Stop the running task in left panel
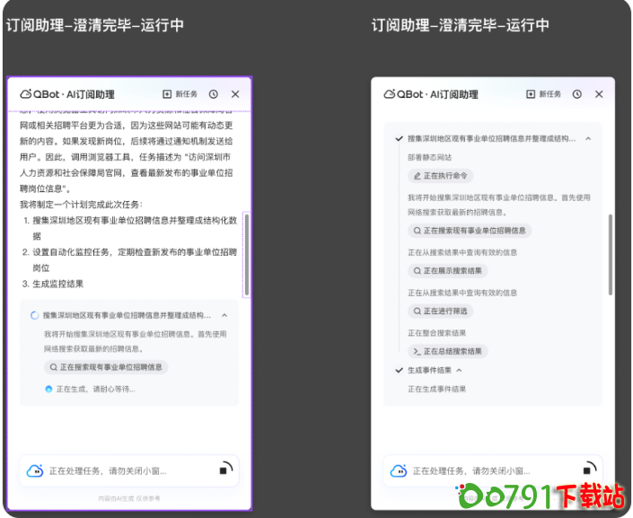The image size is (633, 518). click(x=224, y=469)
